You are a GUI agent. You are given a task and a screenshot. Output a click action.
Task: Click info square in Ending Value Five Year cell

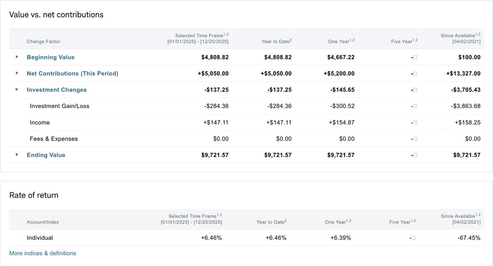coord(415,155)
